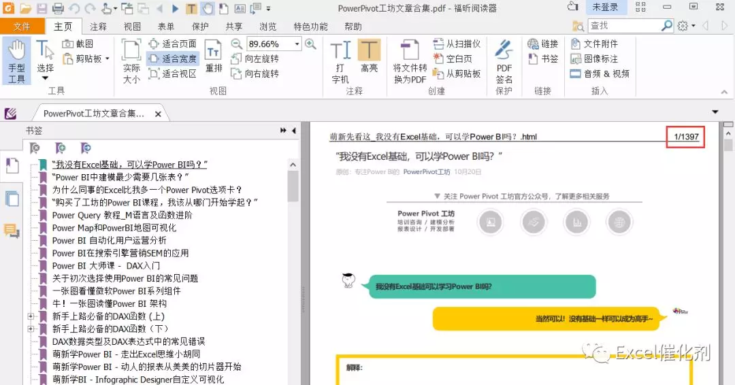Convert file to PDF (将文件转换为PDF)
Image resolution: width=735 pixels, height=385 pixels.
point(410,61)
